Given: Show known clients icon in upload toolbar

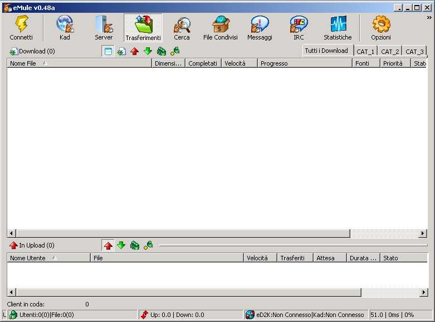Looking at the screenshot, I should (148, 245).
